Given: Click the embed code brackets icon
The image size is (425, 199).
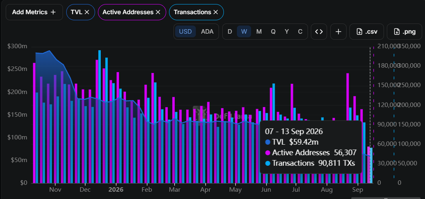Looking at the screenshot, I should [x=319, y=32].
